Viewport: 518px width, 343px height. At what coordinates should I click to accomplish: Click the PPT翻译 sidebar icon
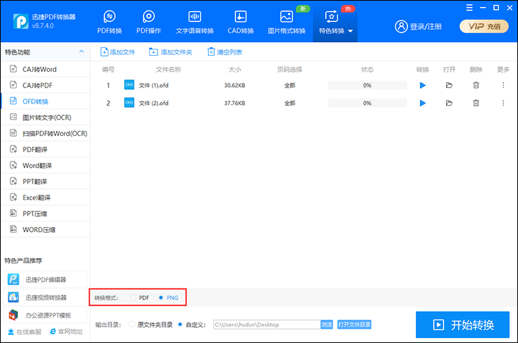[13, 182]
